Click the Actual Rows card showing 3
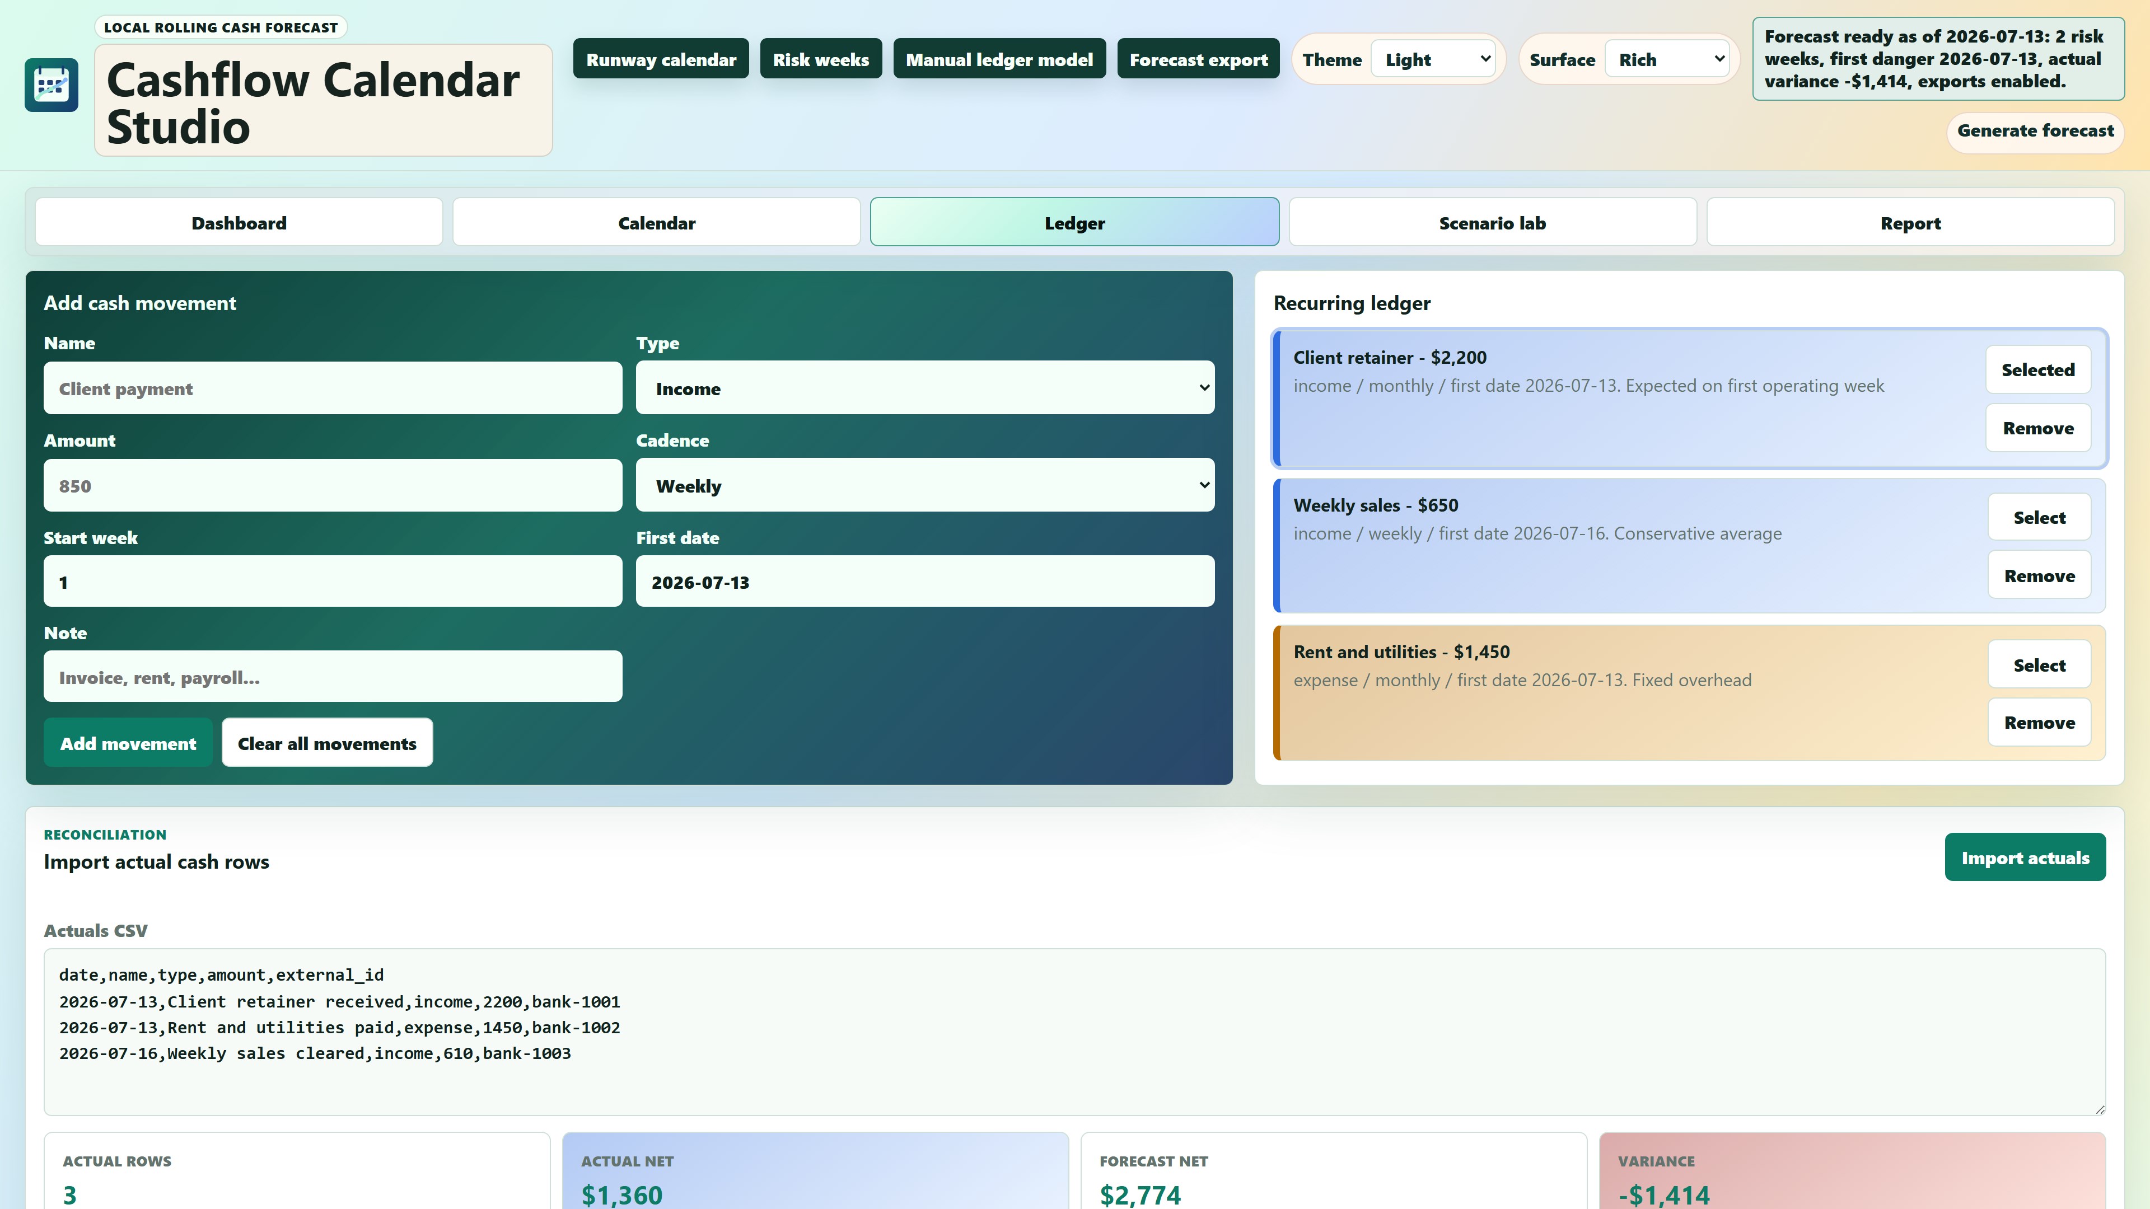The width and height of the screenshot is (2150, 1209). coord(296,1171)
